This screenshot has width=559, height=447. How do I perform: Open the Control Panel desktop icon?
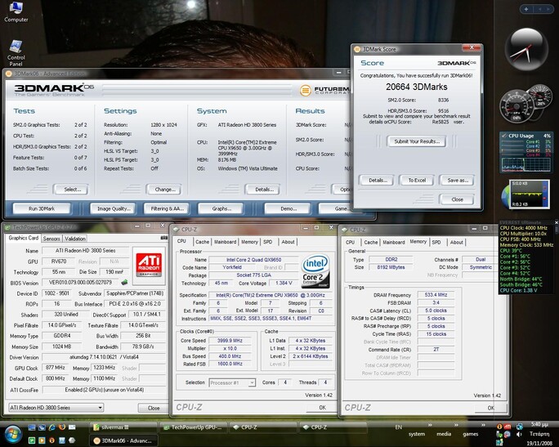pos(16,53)
